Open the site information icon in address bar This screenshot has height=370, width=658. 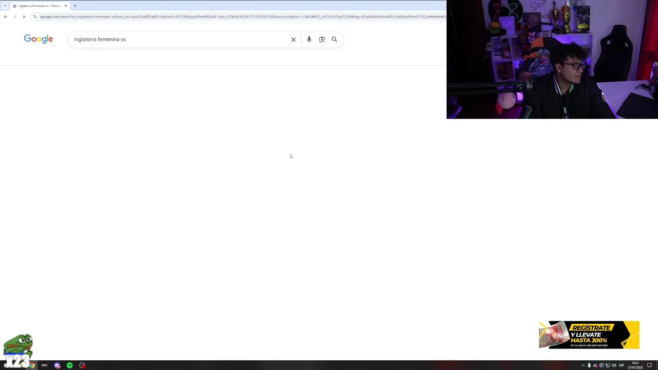coord(35,16)
